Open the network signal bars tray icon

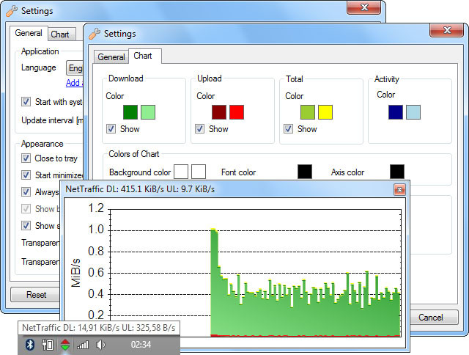[x=83, y=345]
